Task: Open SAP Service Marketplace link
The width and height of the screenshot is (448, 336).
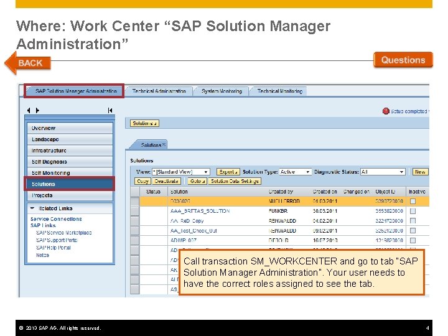Action: pyautogui.click(x=63, y=233)
